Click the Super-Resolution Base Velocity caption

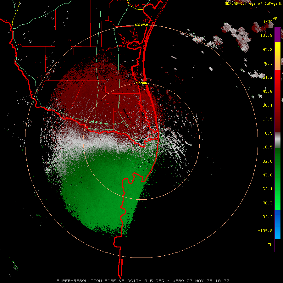(143, 281)
